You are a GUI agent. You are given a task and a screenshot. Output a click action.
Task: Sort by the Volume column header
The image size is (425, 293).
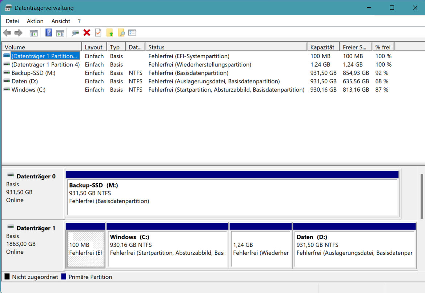pos(42,47)
